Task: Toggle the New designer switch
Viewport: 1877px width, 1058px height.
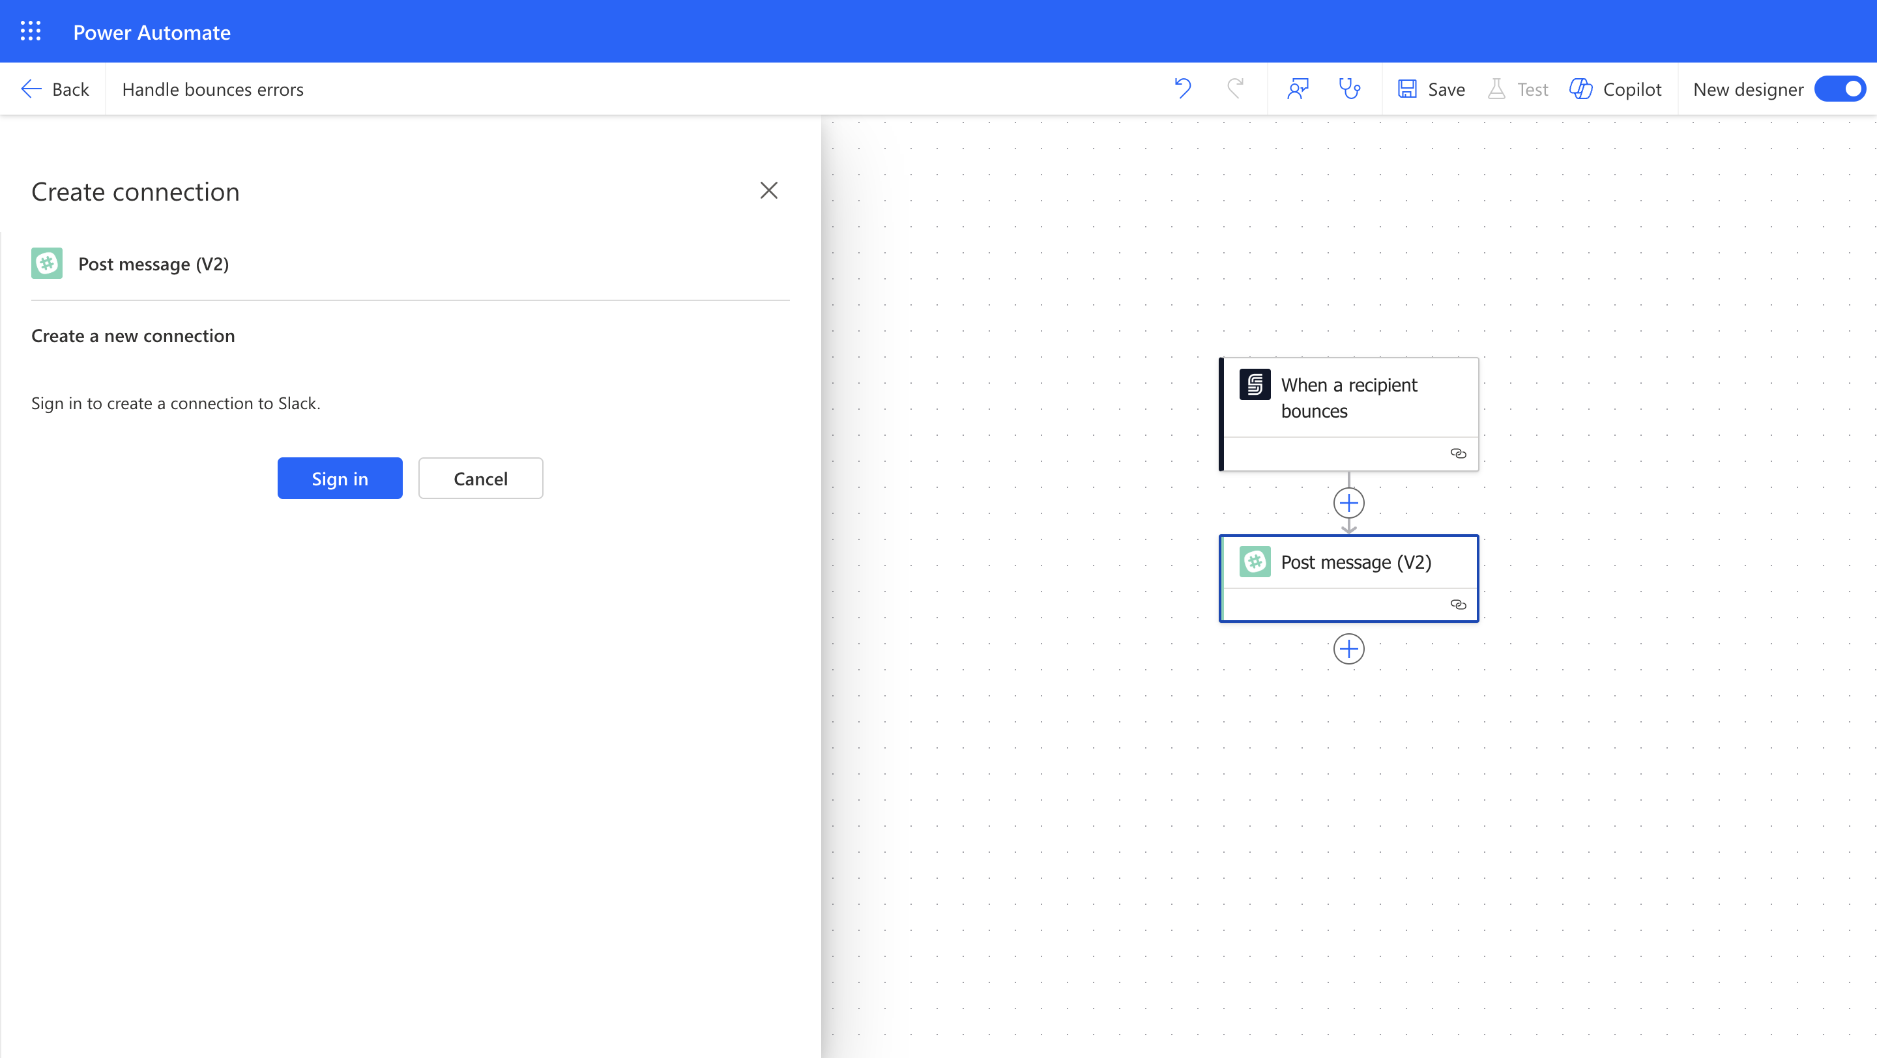Action: point(1841,89)
